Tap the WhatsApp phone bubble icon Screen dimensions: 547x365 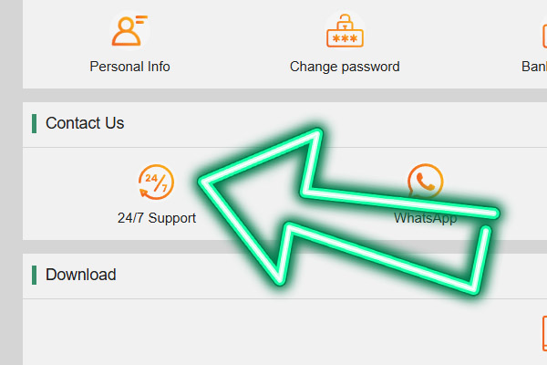425,182
